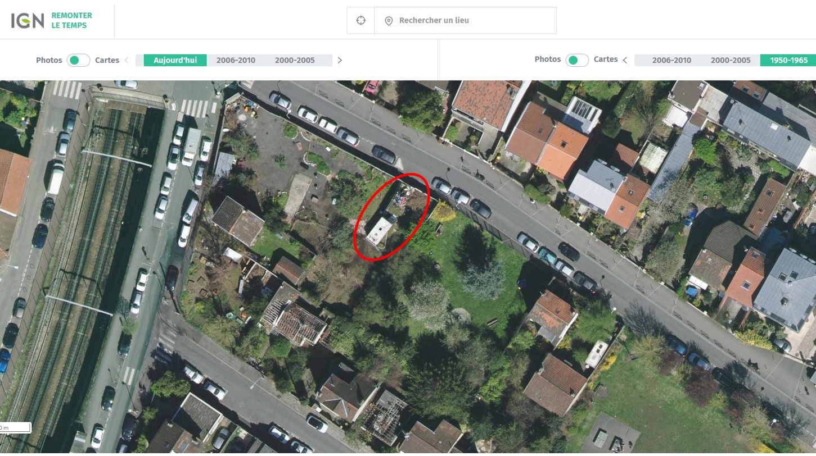Click the left Cartes label
816x456 pixels.
(x=107, y=60)
